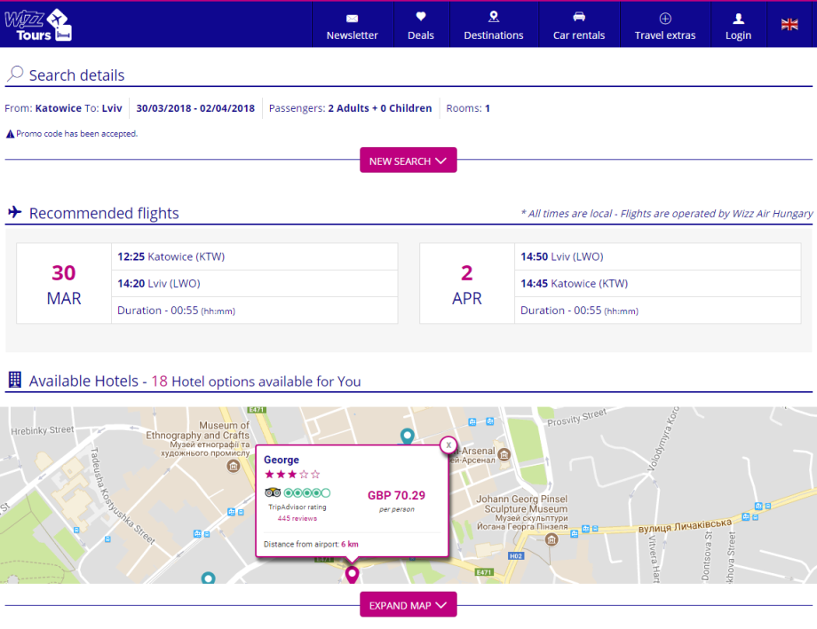Click the Travel extras plus icon
The width and height of the screenshot is (817, 629).
(x=665, y=19)
